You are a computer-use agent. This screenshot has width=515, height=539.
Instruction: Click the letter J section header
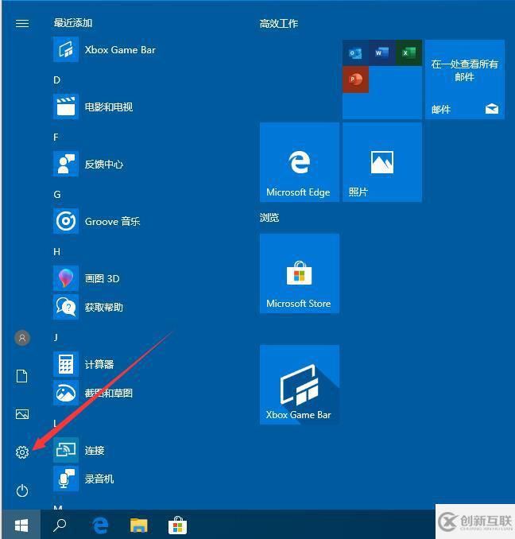56,338
